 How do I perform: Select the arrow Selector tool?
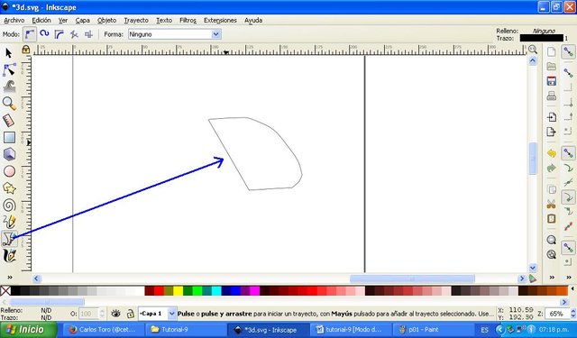(x=9, y=53)
